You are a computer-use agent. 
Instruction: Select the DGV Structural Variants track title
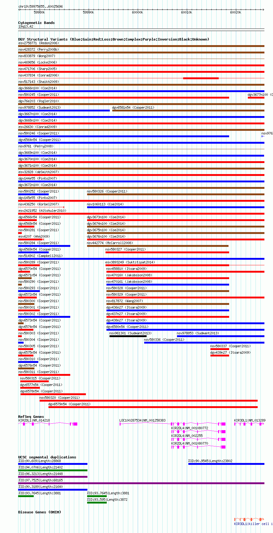click(114, 39)
